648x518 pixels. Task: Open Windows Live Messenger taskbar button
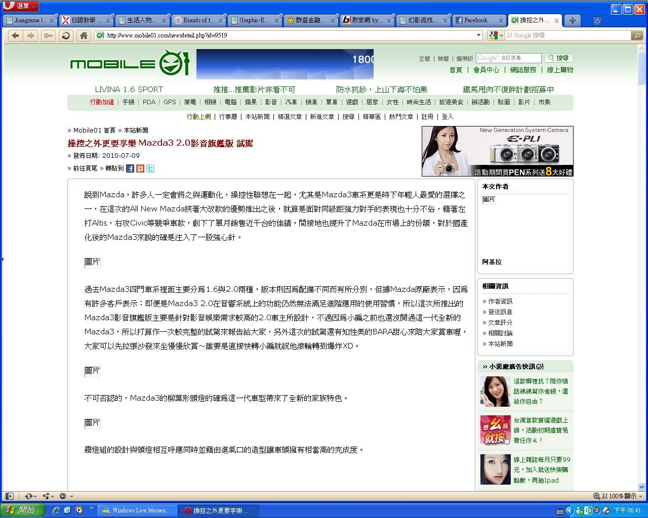137,510
